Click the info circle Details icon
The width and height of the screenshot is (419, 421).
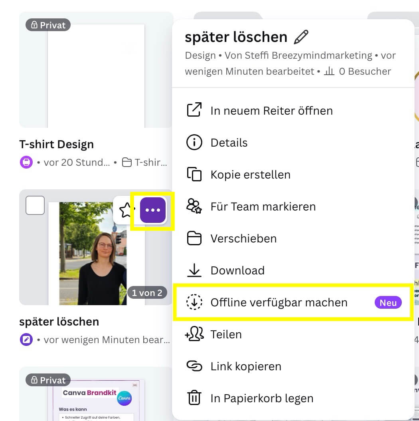click(194, 143)
